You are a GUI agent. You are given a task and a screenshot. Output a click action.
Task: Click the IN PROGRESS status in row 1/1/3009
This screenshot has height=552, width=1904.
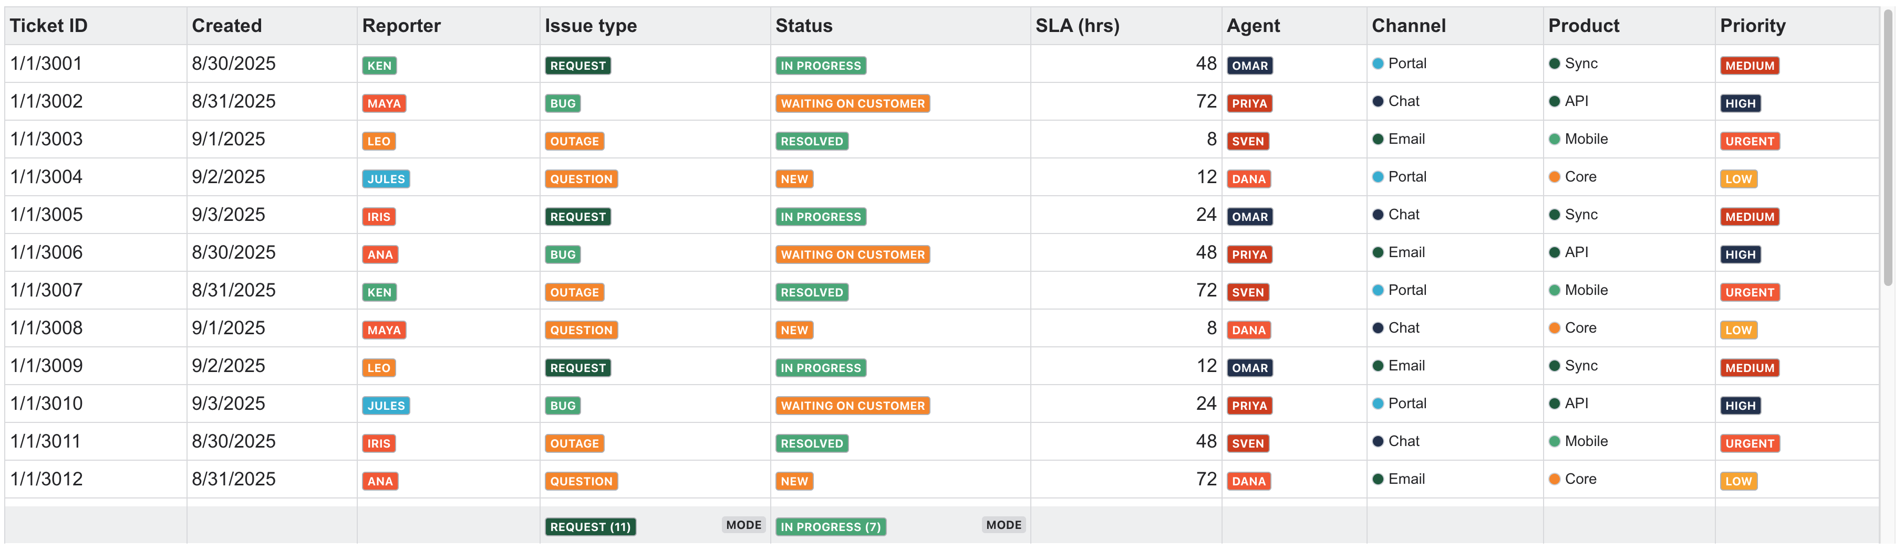(x=821, y=367)
